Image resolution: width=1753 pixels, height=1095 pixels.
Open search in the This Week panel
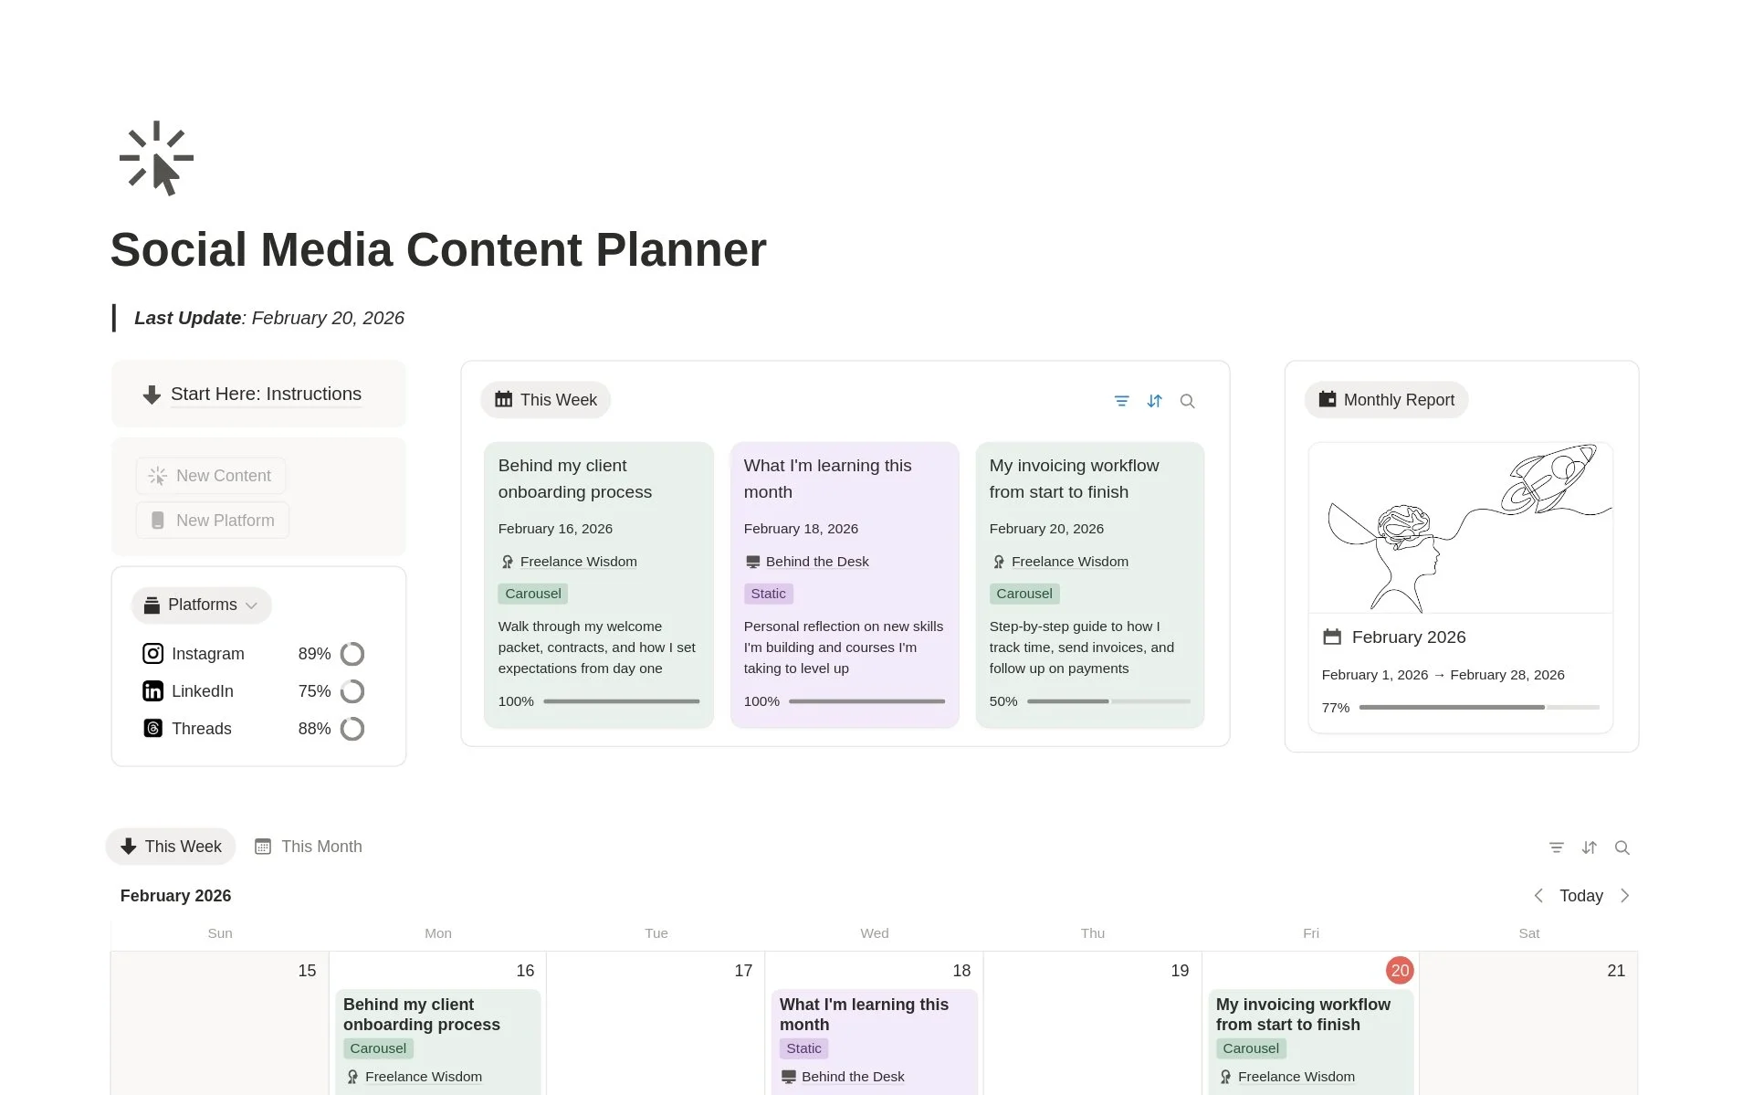1187,401
